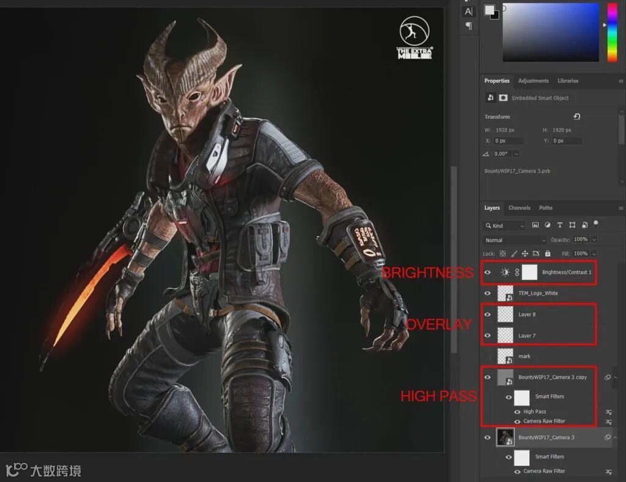Screen dimensions: 626x482
Task: Click the Y position input field
Action: coord(567,141)
